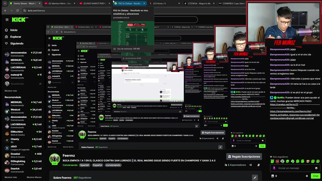This screenshot has height=181, width=322.
Task: Switch to TikTok tab
Action: [200, 4]
